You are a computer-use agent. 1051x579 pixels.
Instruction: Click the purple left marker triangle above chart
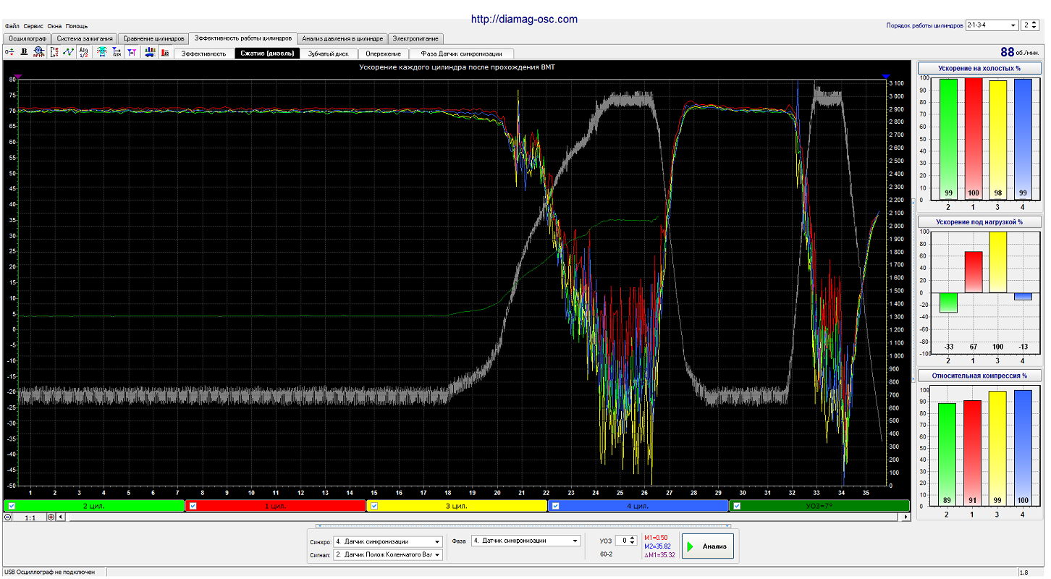18,75
